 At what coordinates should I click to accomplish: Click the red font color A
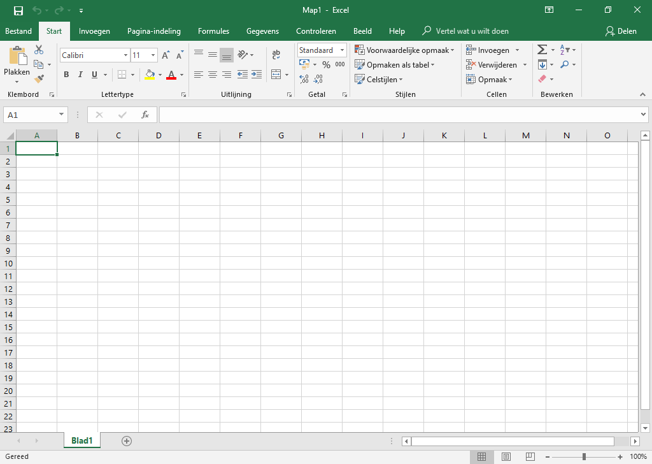171,75
